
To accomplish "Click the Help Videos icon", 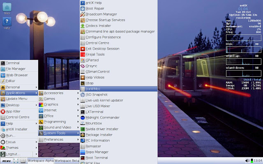I will [83, 77].
